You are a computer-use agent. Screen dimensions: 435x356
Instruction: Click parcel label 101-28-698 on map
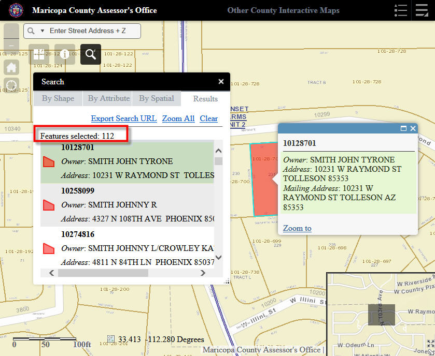(332, 248)
